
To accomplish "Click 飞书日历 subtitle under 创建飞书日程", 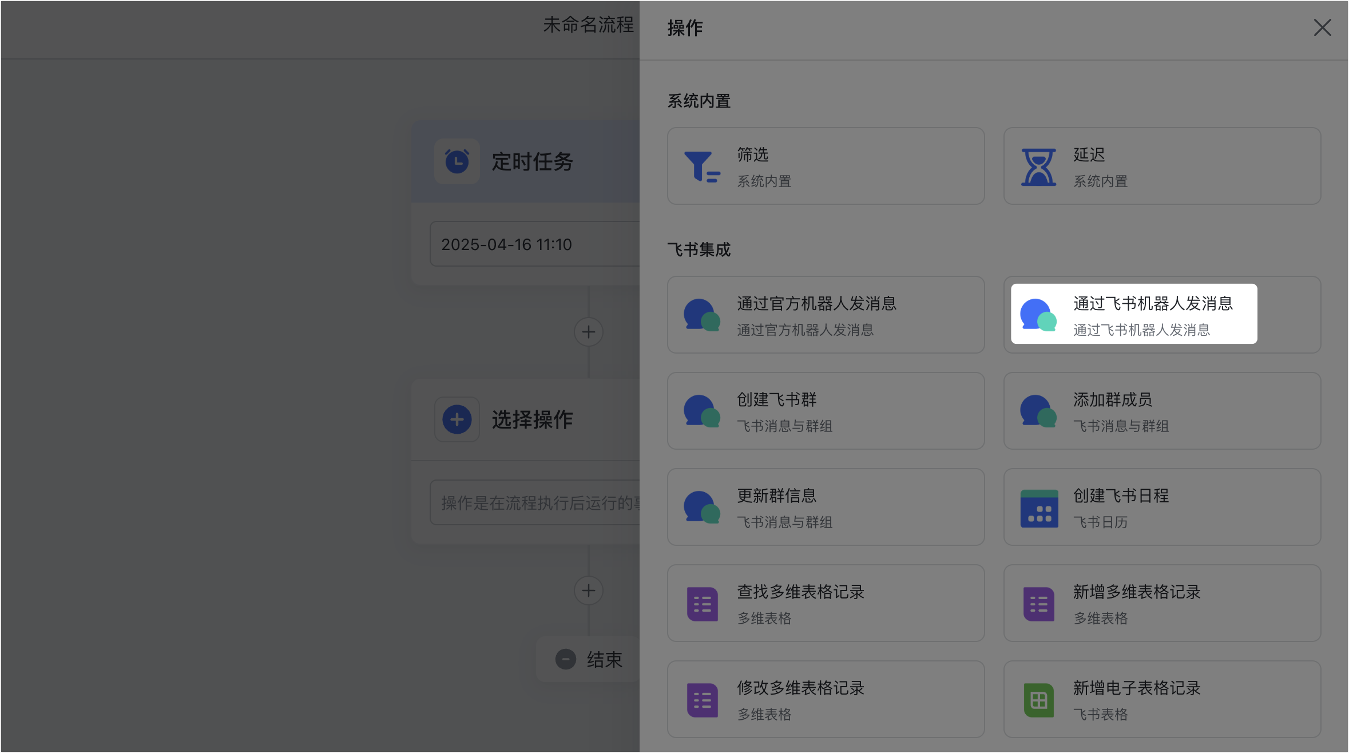I will tap(1100, 522).
